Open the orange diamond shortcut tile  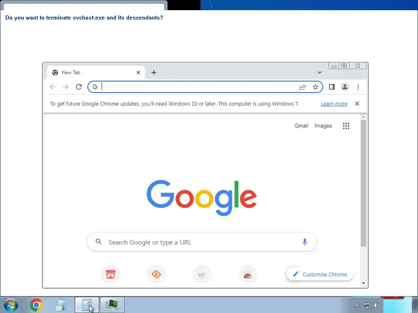pyautogui.click(x=156, y=274)
